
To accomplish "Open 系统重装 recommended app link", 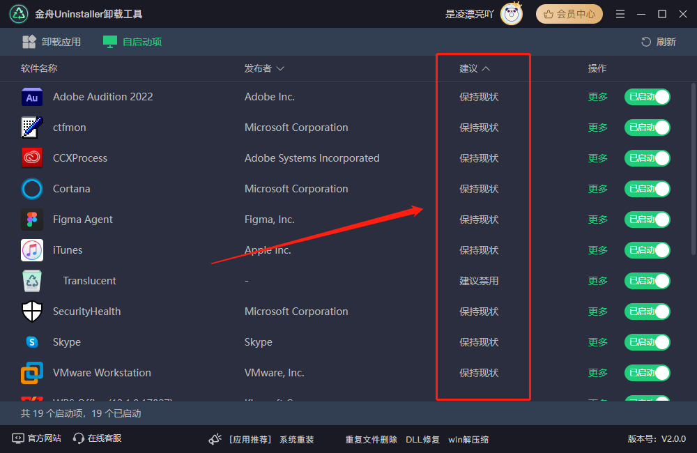I will pyautogui.click(x=296, y=440).
